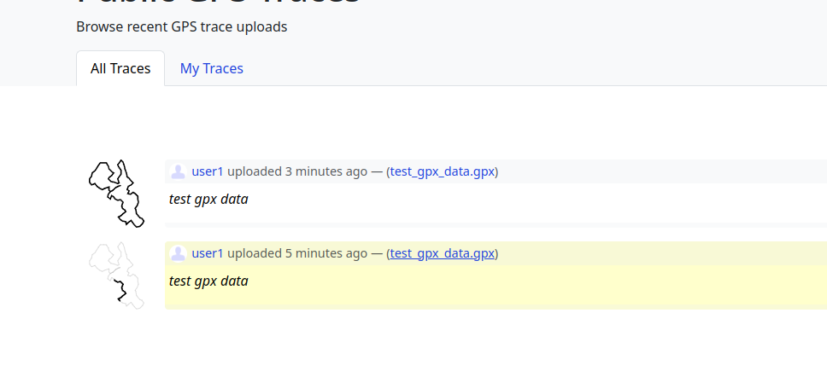This screenshot has width=827, height=371.
Task: Open the My Traces tab
Action: pyautogui.click(x=211, y=68)
